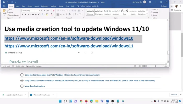The image size is (183, 104).
Task: Open the Font size dropdown
Action: point(39,11)
